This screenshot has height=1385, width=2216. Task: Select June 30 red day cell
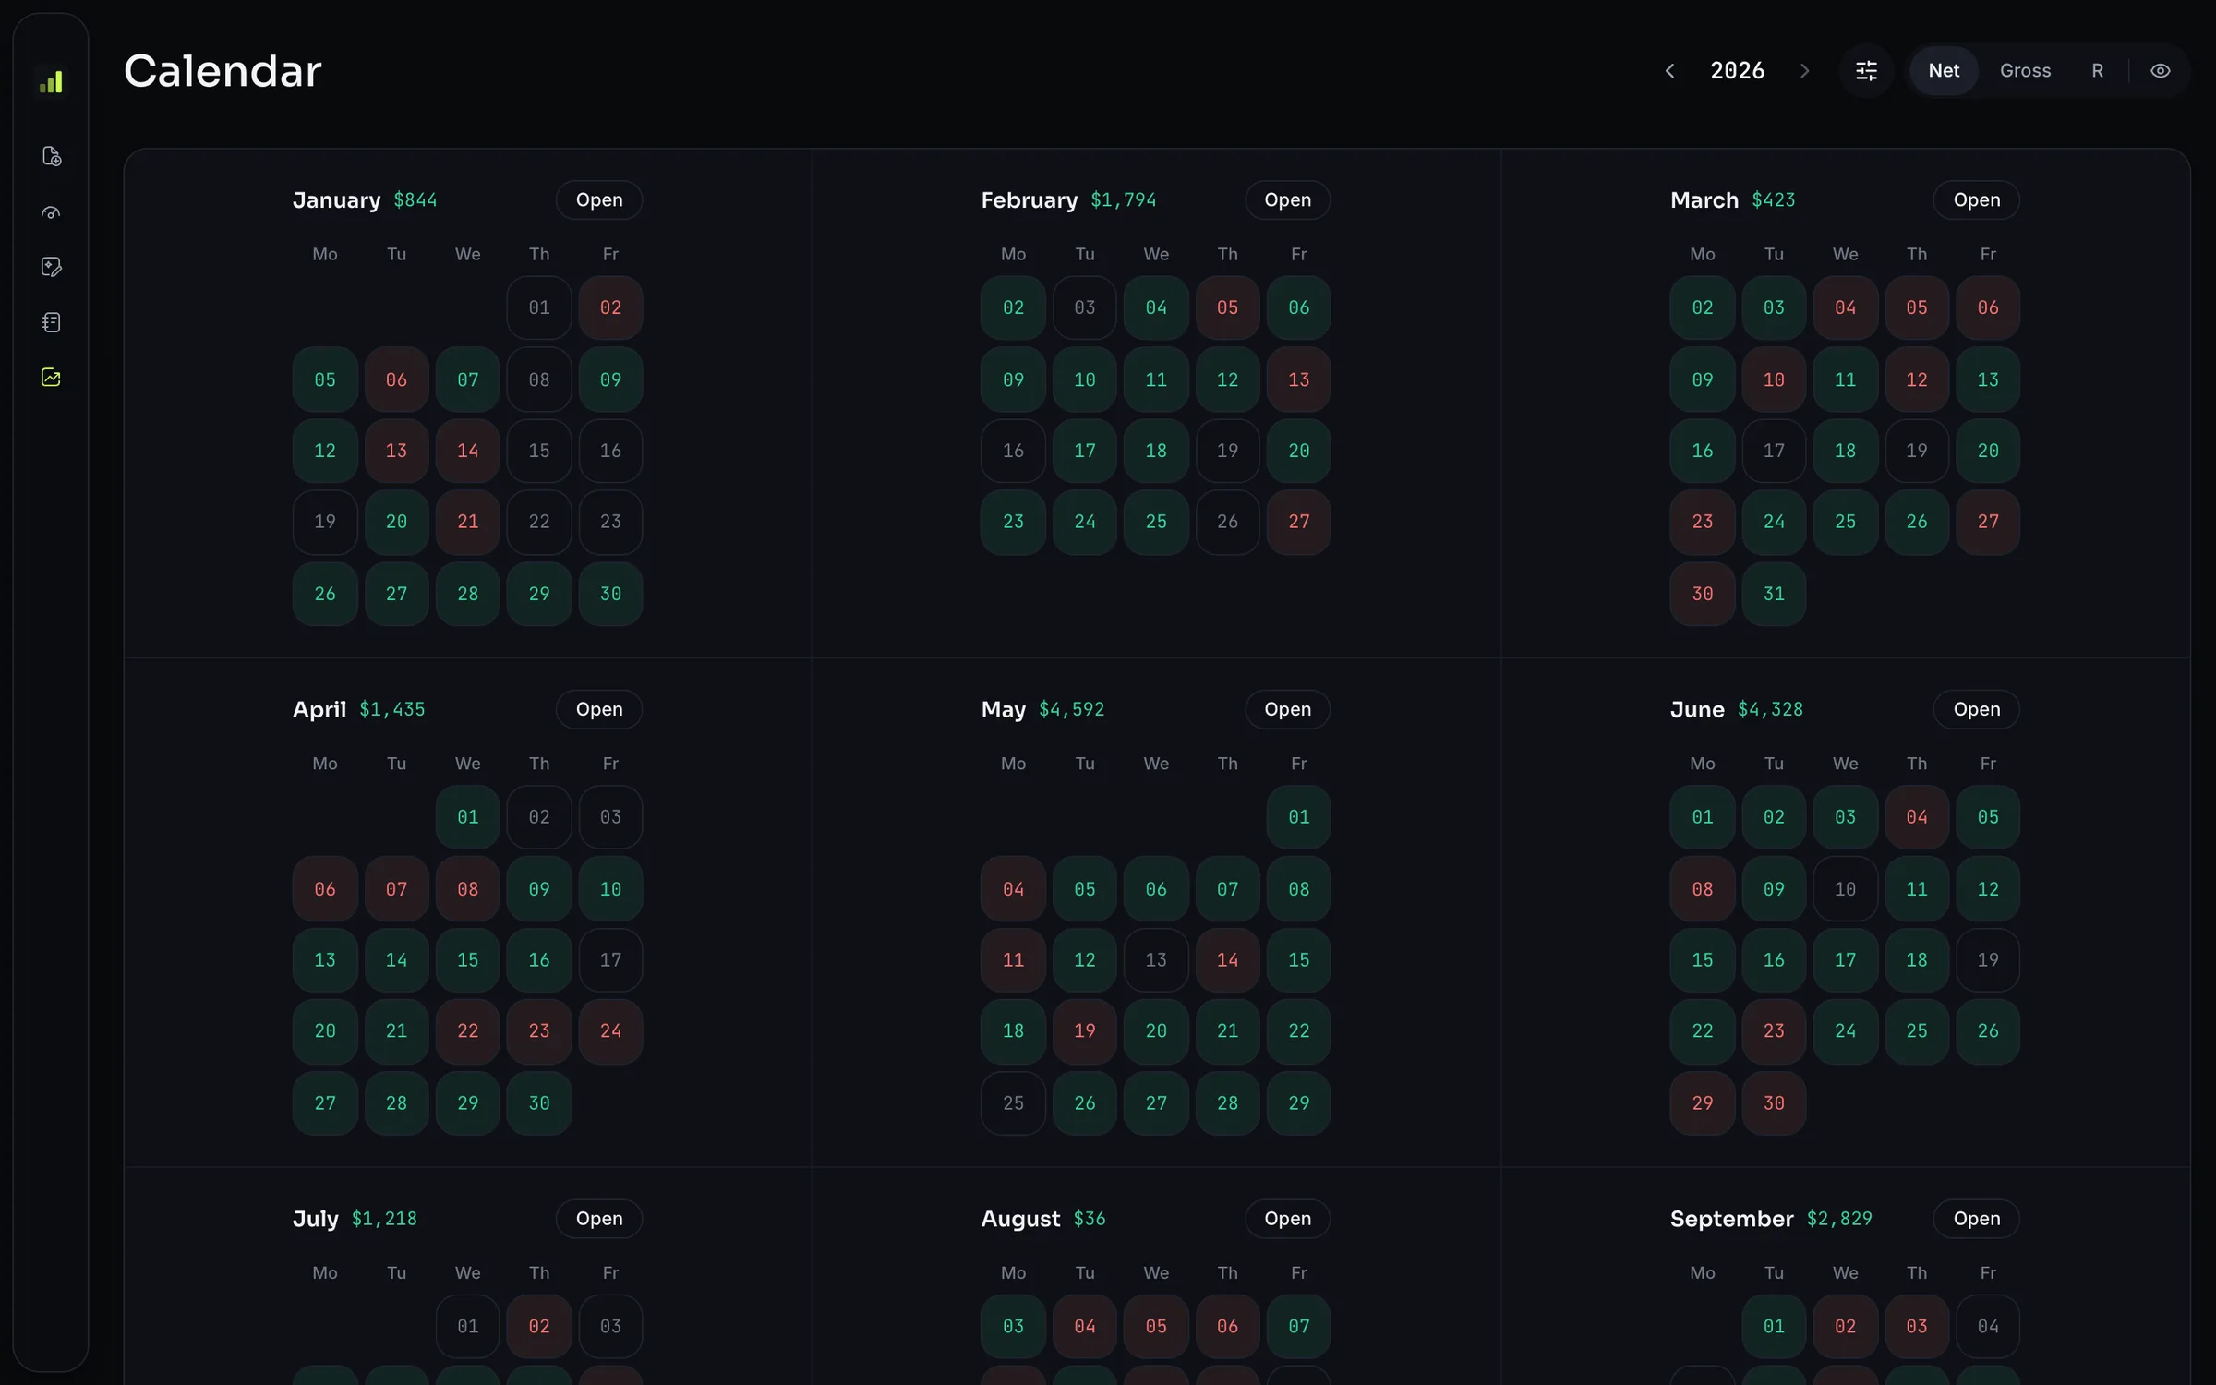pos(1774,1103)
